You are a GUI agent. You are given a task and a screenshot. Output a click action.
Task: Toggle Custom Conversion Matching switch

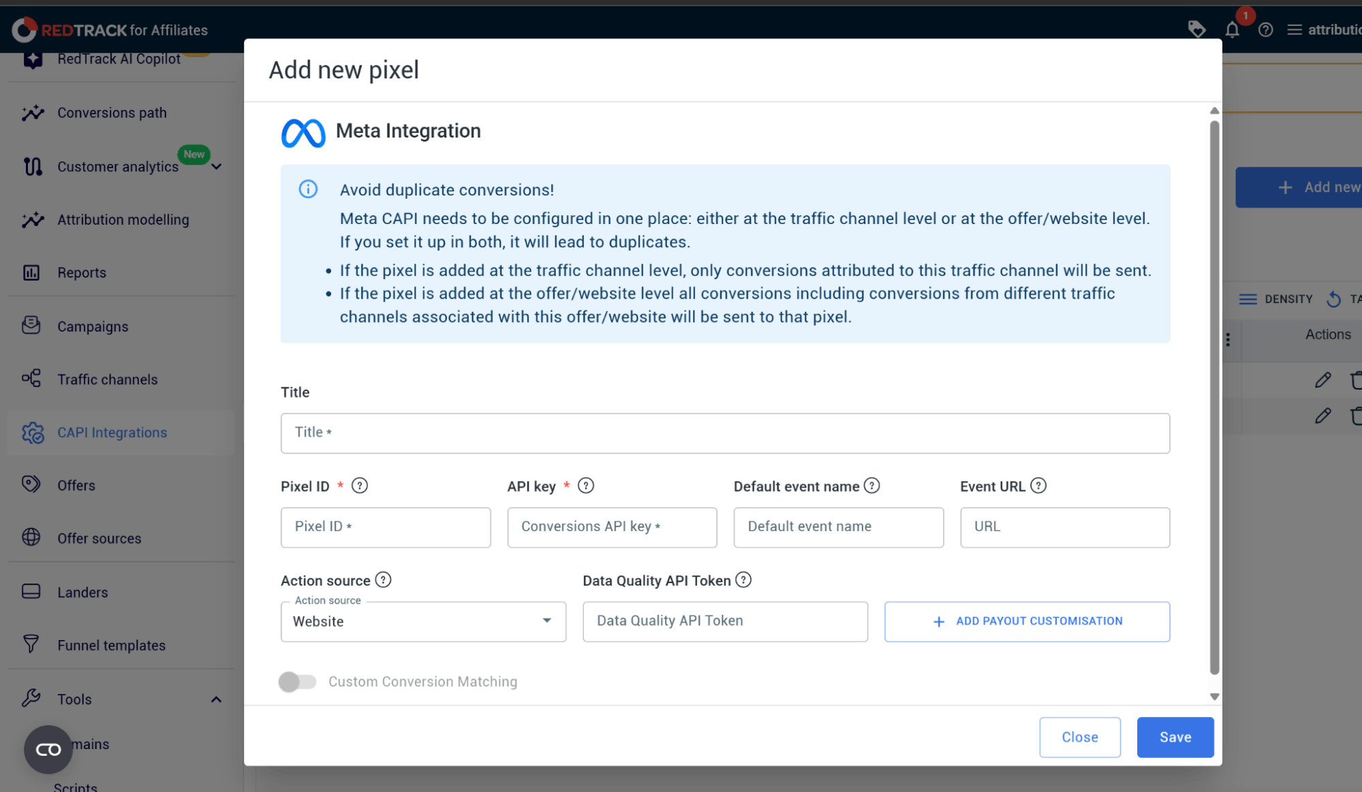tap(297, 681)
